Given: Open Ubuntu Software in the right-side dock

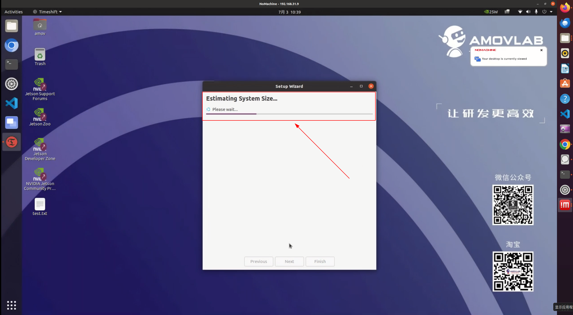Looking at the screenshot, I should [x=565, y=84].
